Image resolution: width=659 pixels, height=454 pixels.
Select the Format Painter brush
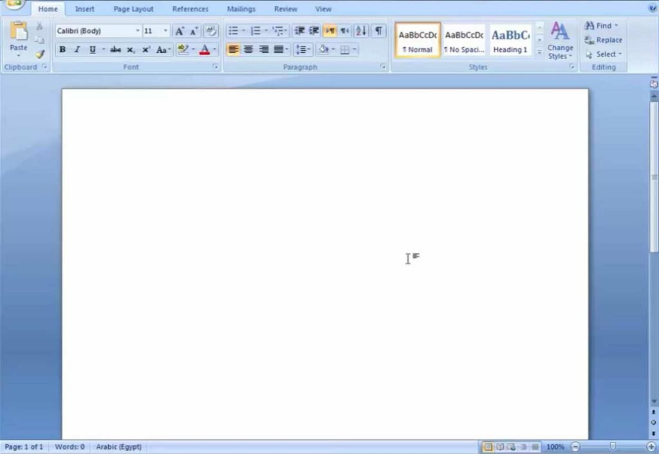pos(40,54)
